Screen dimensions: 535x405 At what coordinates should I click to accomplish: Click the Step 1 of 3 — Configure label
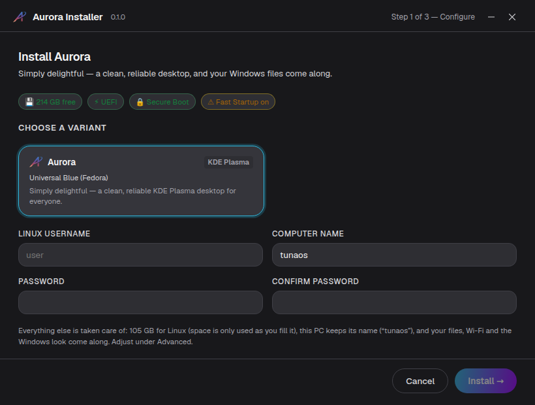[433, 17]
